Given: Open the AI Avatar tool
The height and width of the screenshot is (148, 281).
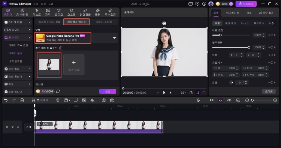Looking at the screenshot, I should [22, 12].
